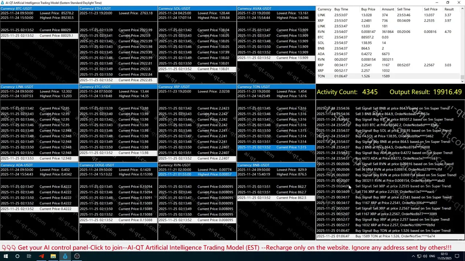Screen dimensions: 465x261
Task: Select log entry 'Buy Signal! Buy TON at price 1.526'
Action: coord(390,231)
